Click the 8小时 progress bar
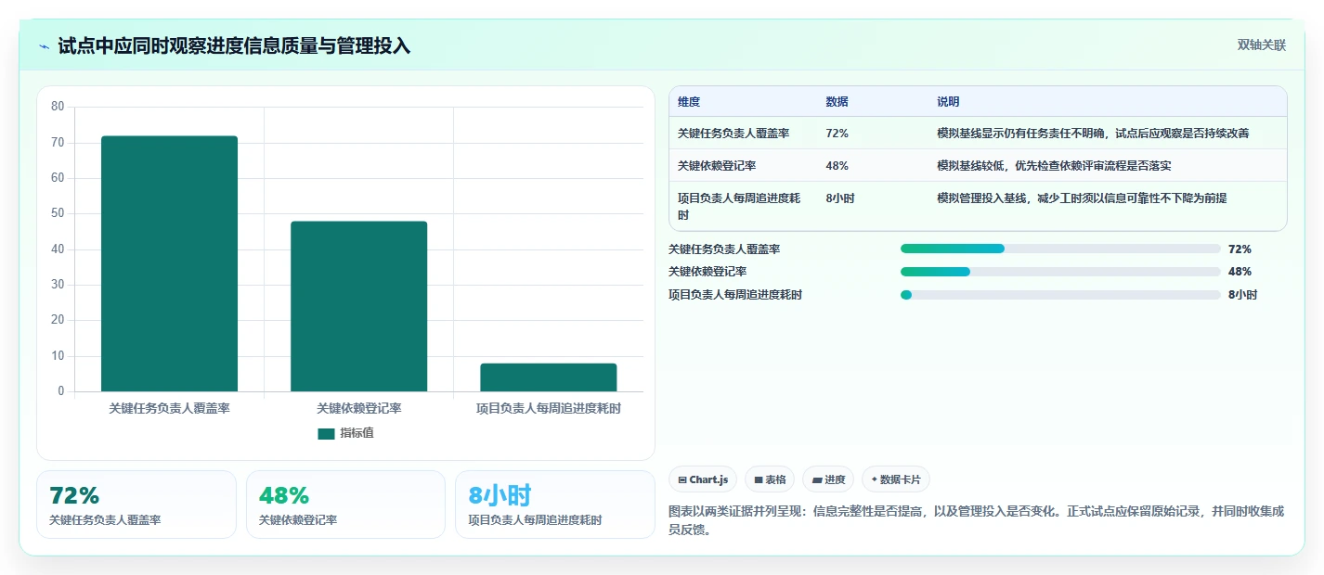 click(1060, 295)
